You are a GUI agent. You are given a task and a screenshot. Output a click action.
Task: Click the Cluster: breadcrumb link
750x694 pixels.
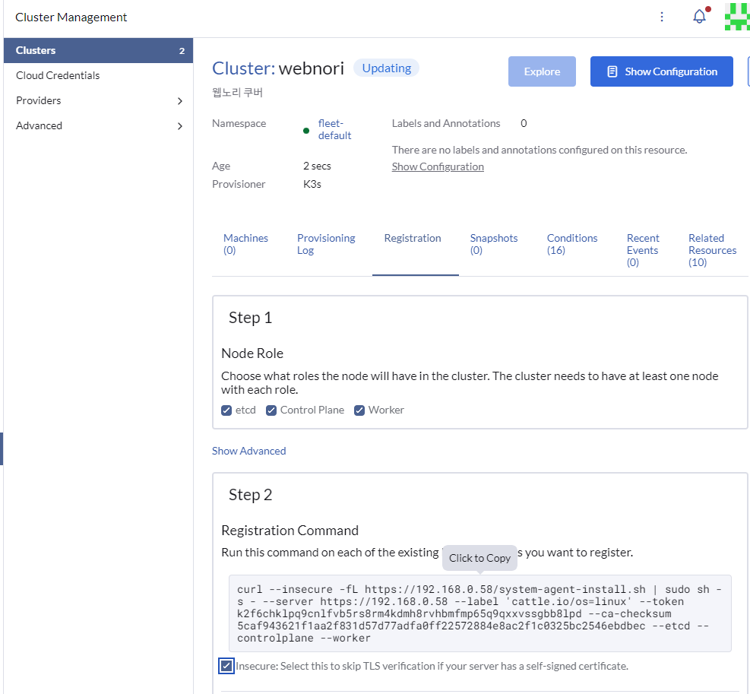(243, 68)
